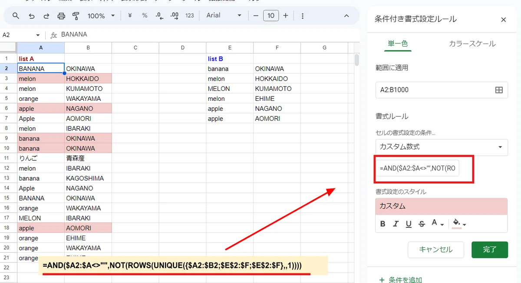The height and width of the screenshot is (283, 521).
Task: Toggle bold in format style
Action: pos(383,224)
